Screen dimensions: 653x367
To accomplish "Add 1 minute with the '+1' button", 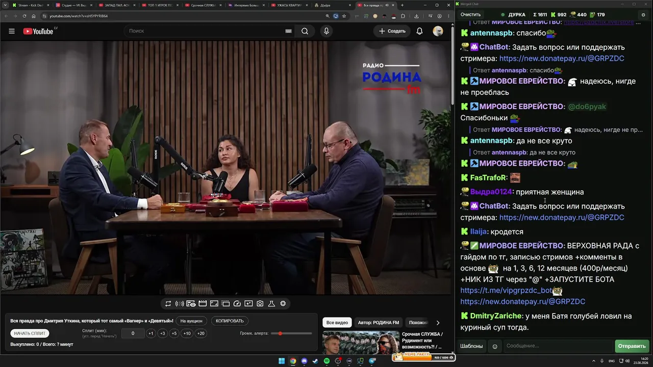I will point(150,333).
